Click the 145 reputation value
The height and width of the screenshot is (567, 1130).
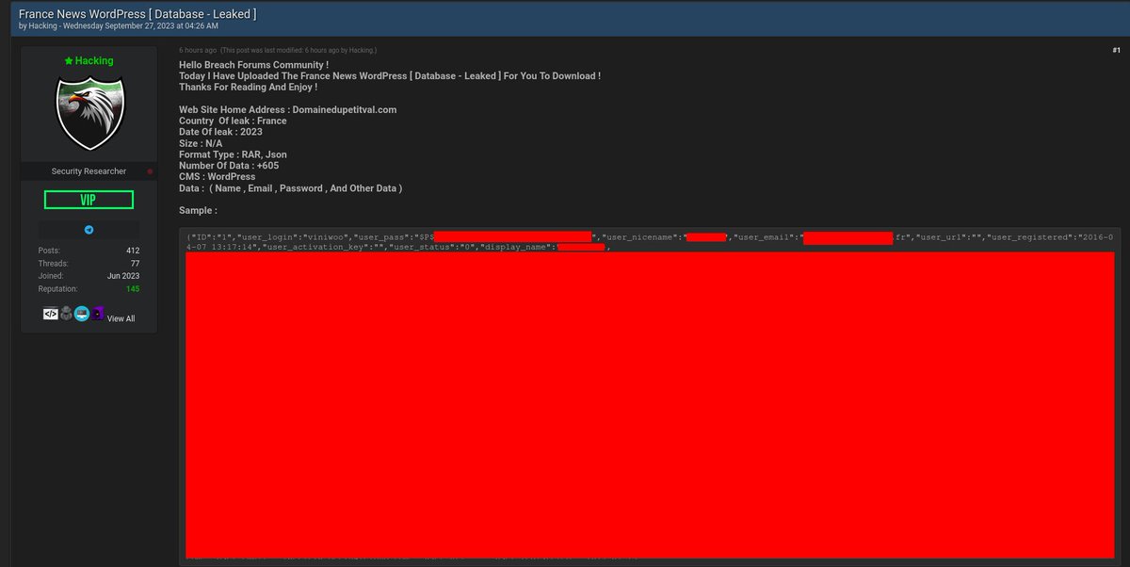[133, 289]
